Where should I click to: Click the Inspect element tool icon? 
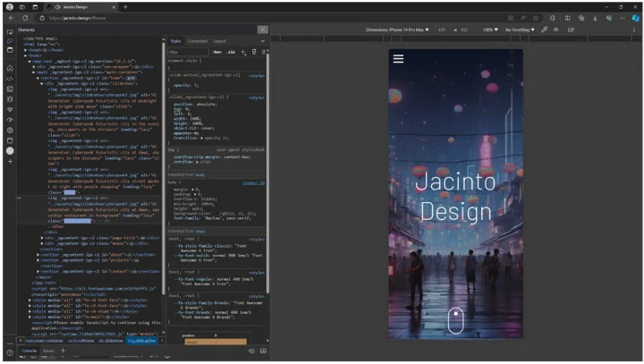[x=10, y=32]
